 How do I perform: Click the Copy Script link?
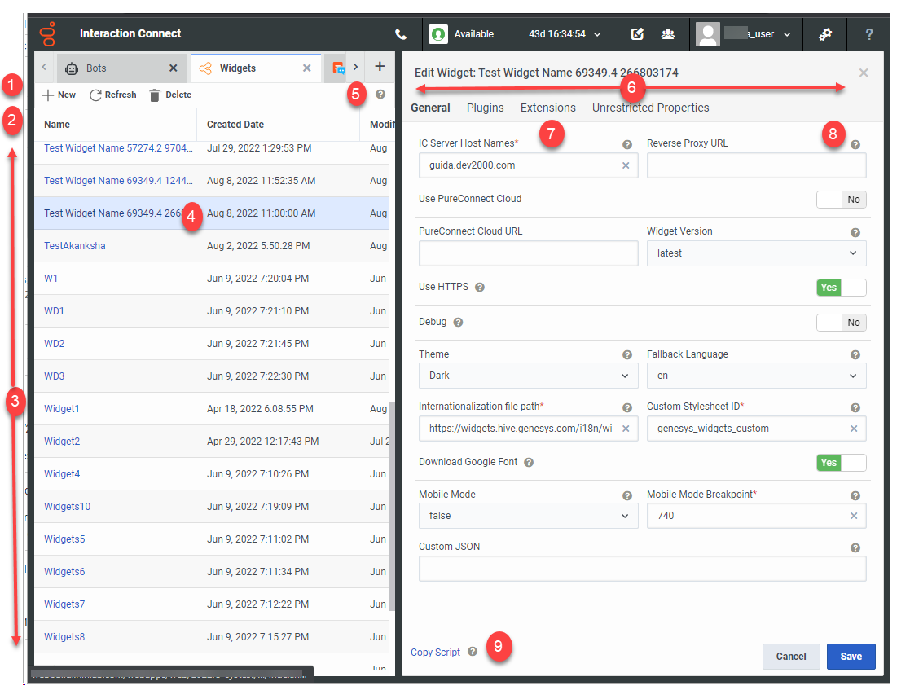pos(437,652)
